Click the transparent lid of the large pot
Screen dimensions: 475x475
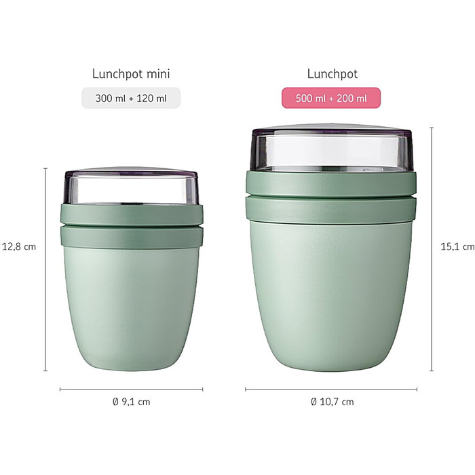[332, 147]
